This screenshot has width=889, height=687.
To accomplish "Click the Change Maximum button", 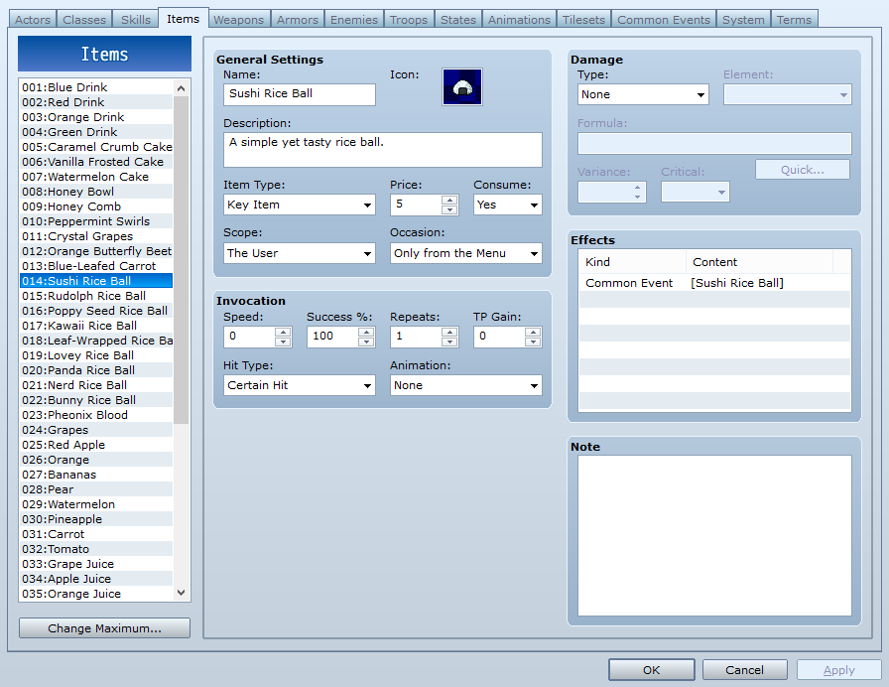I will (x=103, y=627).
